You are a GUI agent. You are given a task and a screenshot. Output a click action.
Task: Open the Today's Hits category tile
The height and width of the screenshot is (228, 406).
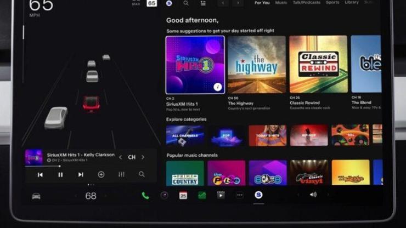268,135
